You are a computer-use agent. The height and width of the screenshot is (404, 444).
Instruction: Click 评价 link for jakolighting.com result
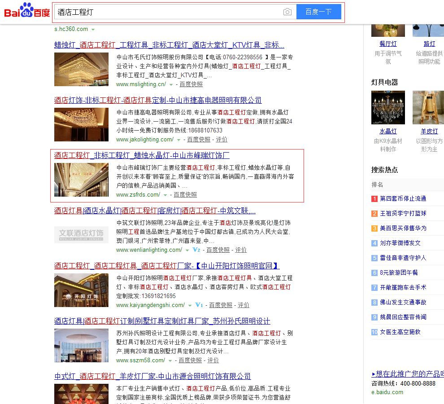pos(222,140)
